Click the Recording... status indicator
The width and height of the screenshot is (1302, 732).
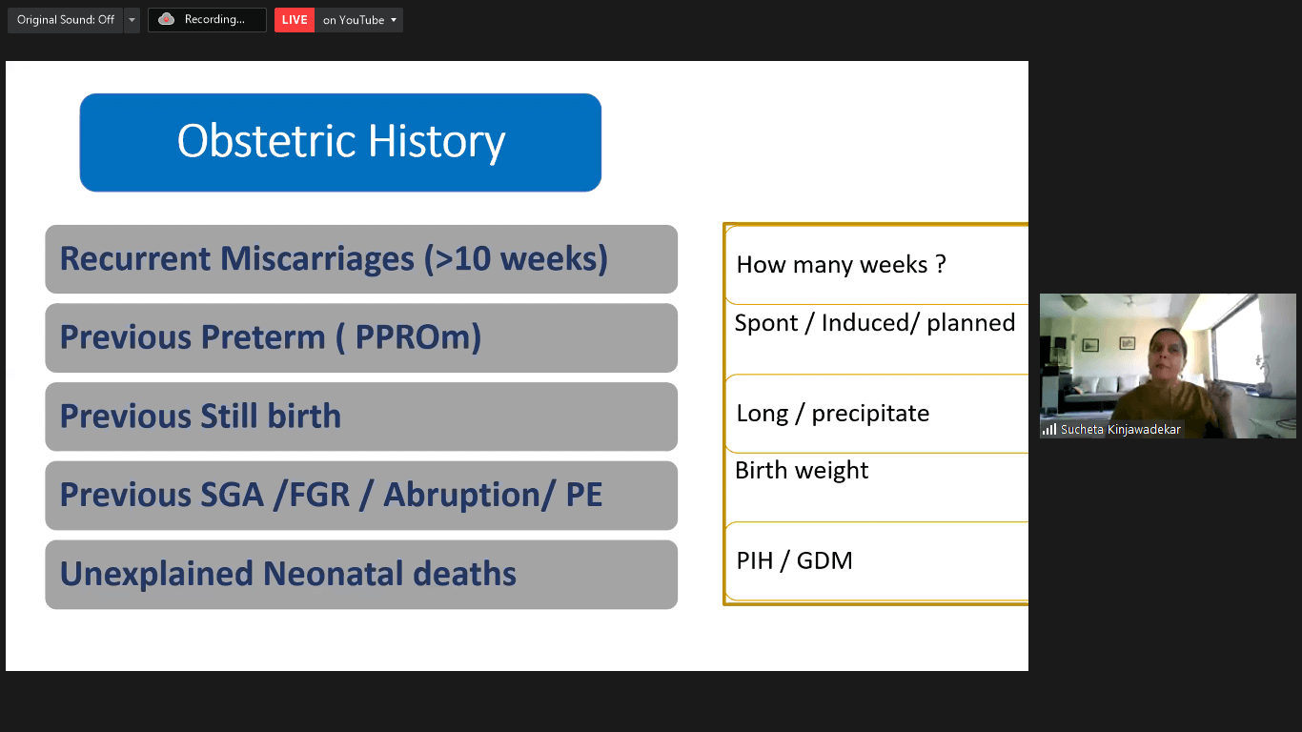pos(214,20)
